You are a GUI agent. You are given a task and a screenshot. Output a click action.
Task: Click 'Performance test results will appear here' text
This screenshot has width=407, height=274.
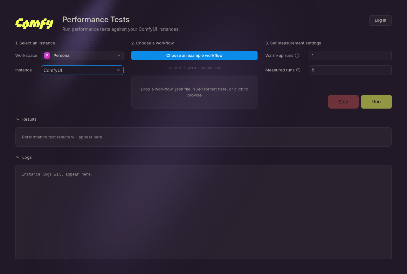click(x=63, y=137)
